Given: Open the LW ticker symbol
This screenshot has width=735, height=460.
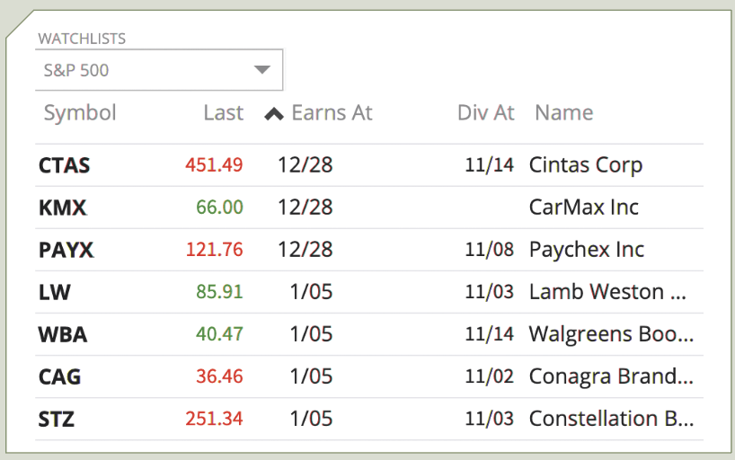Looking at the screenshot, I should click(55, 292).
